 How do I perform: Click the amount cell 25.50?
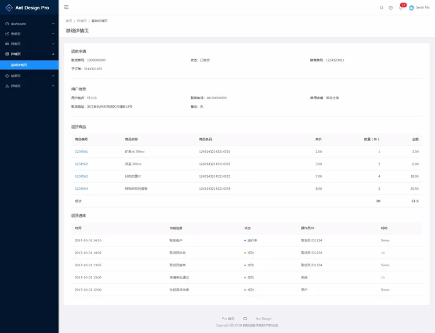[415, 189]
